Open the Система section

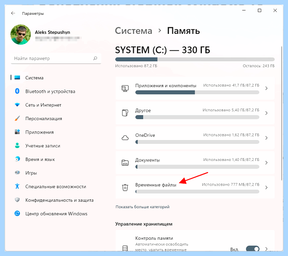[x=56, y=78]
